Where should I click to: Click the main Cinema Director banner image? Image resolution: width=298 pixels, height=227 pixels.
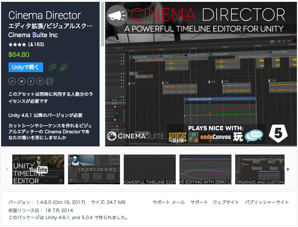pos(201,74)
